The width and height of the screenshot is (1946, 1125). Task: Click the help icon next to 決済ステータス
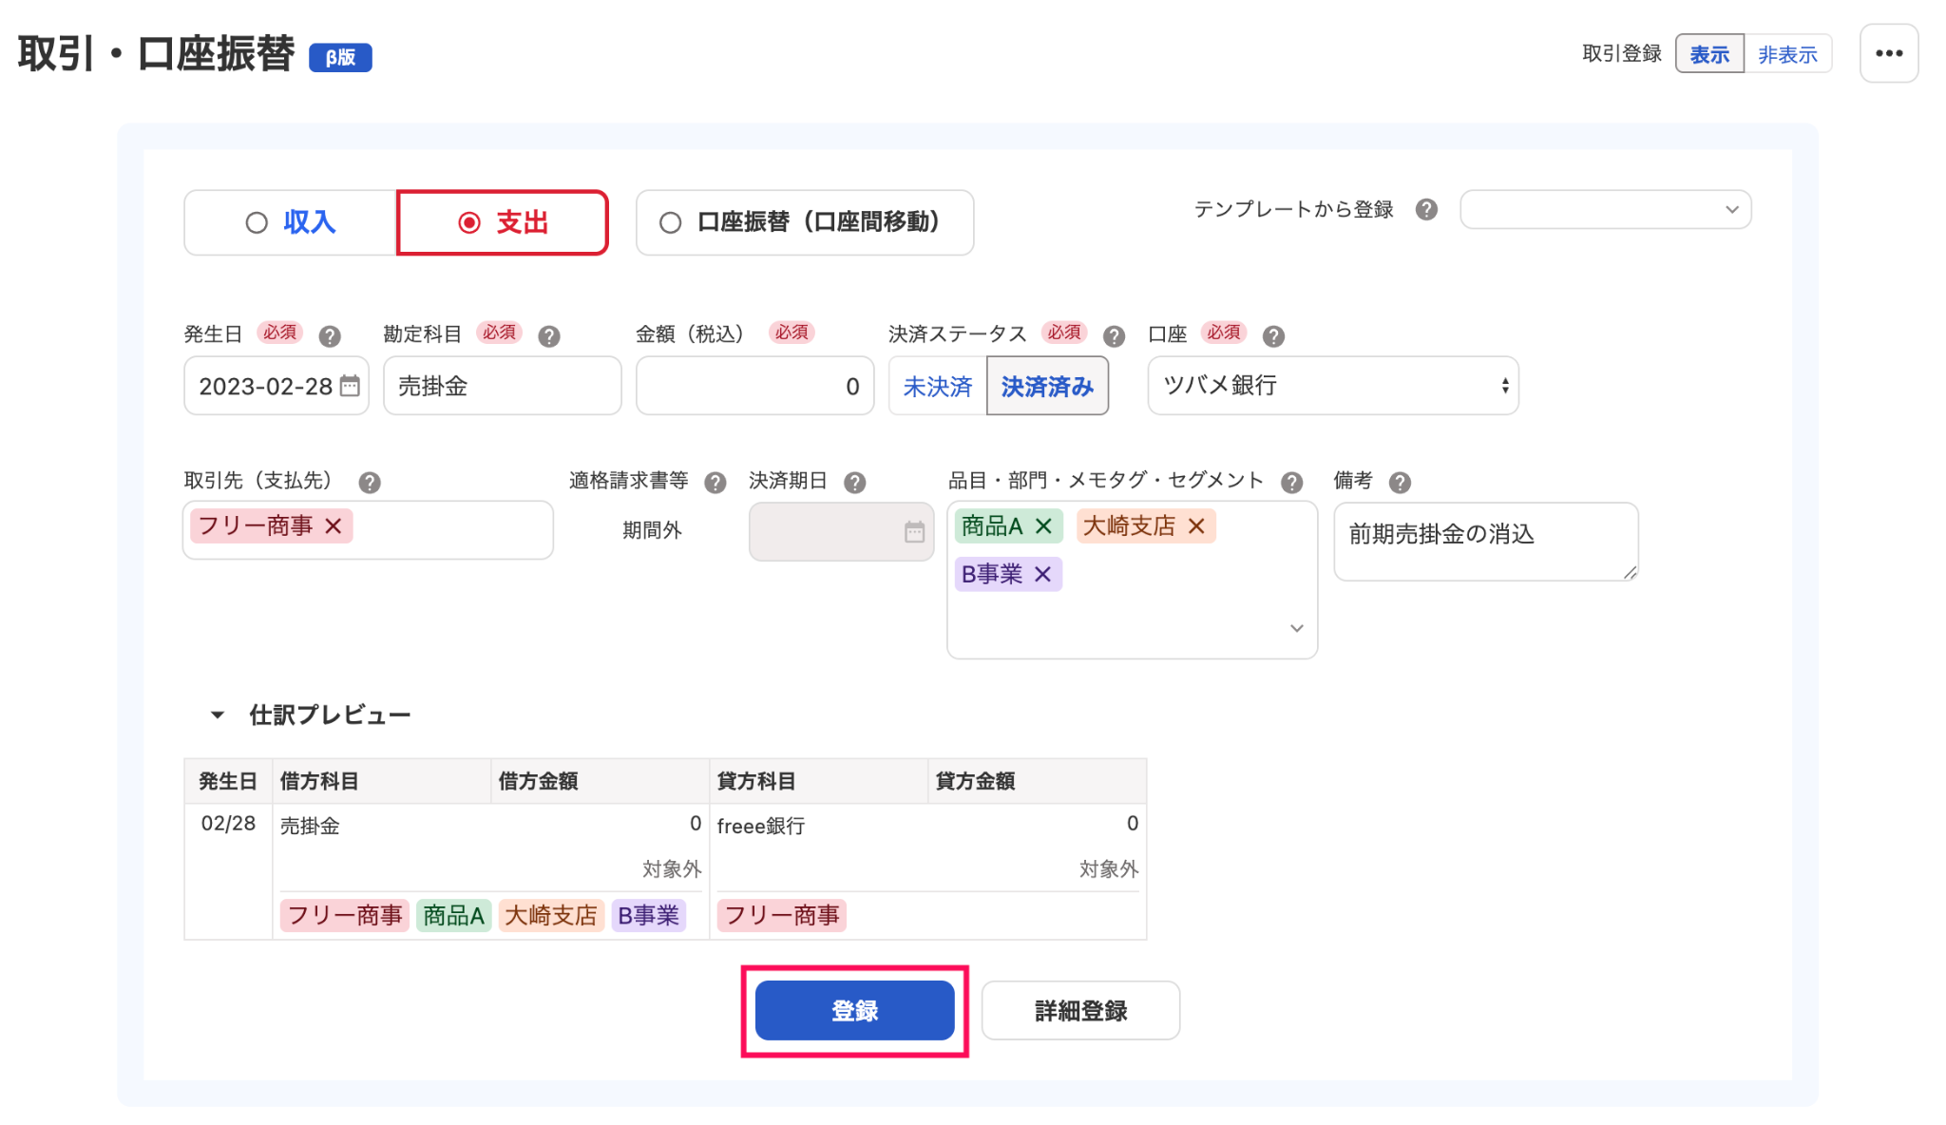[x=1114, y=336]
